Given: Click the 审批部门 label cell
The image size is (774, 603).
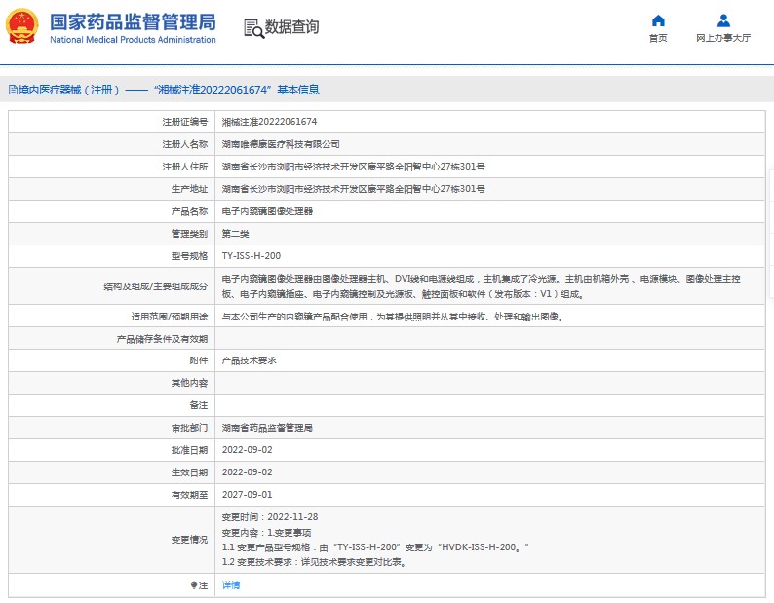Looking at the screenshot, I should [112, 428].
